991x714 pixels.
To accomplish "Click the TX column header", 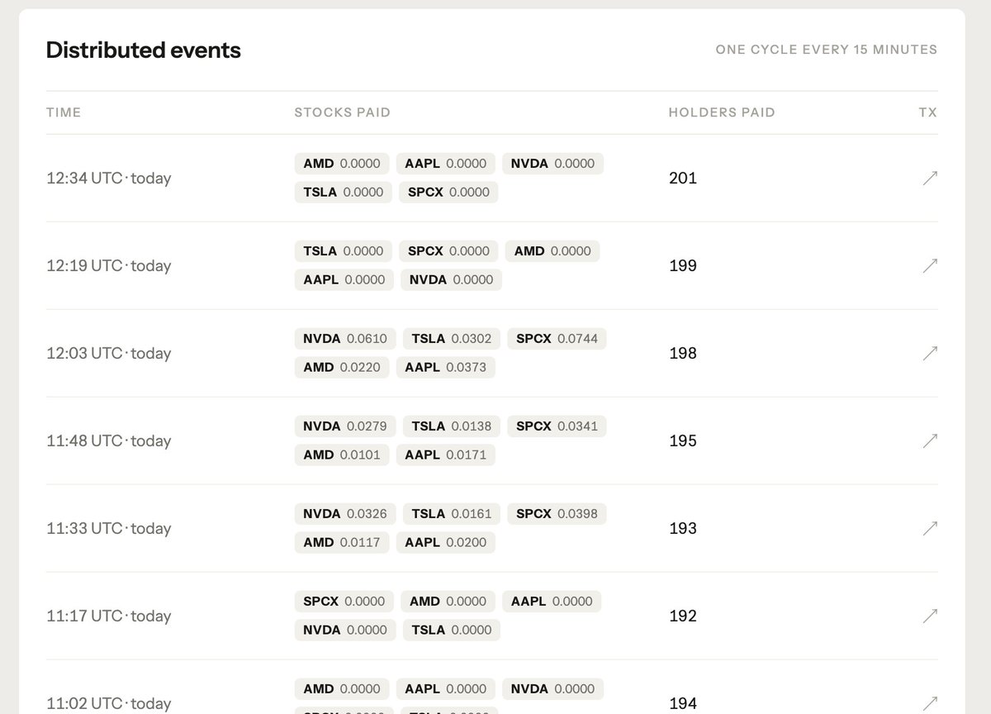I will 928,112.
